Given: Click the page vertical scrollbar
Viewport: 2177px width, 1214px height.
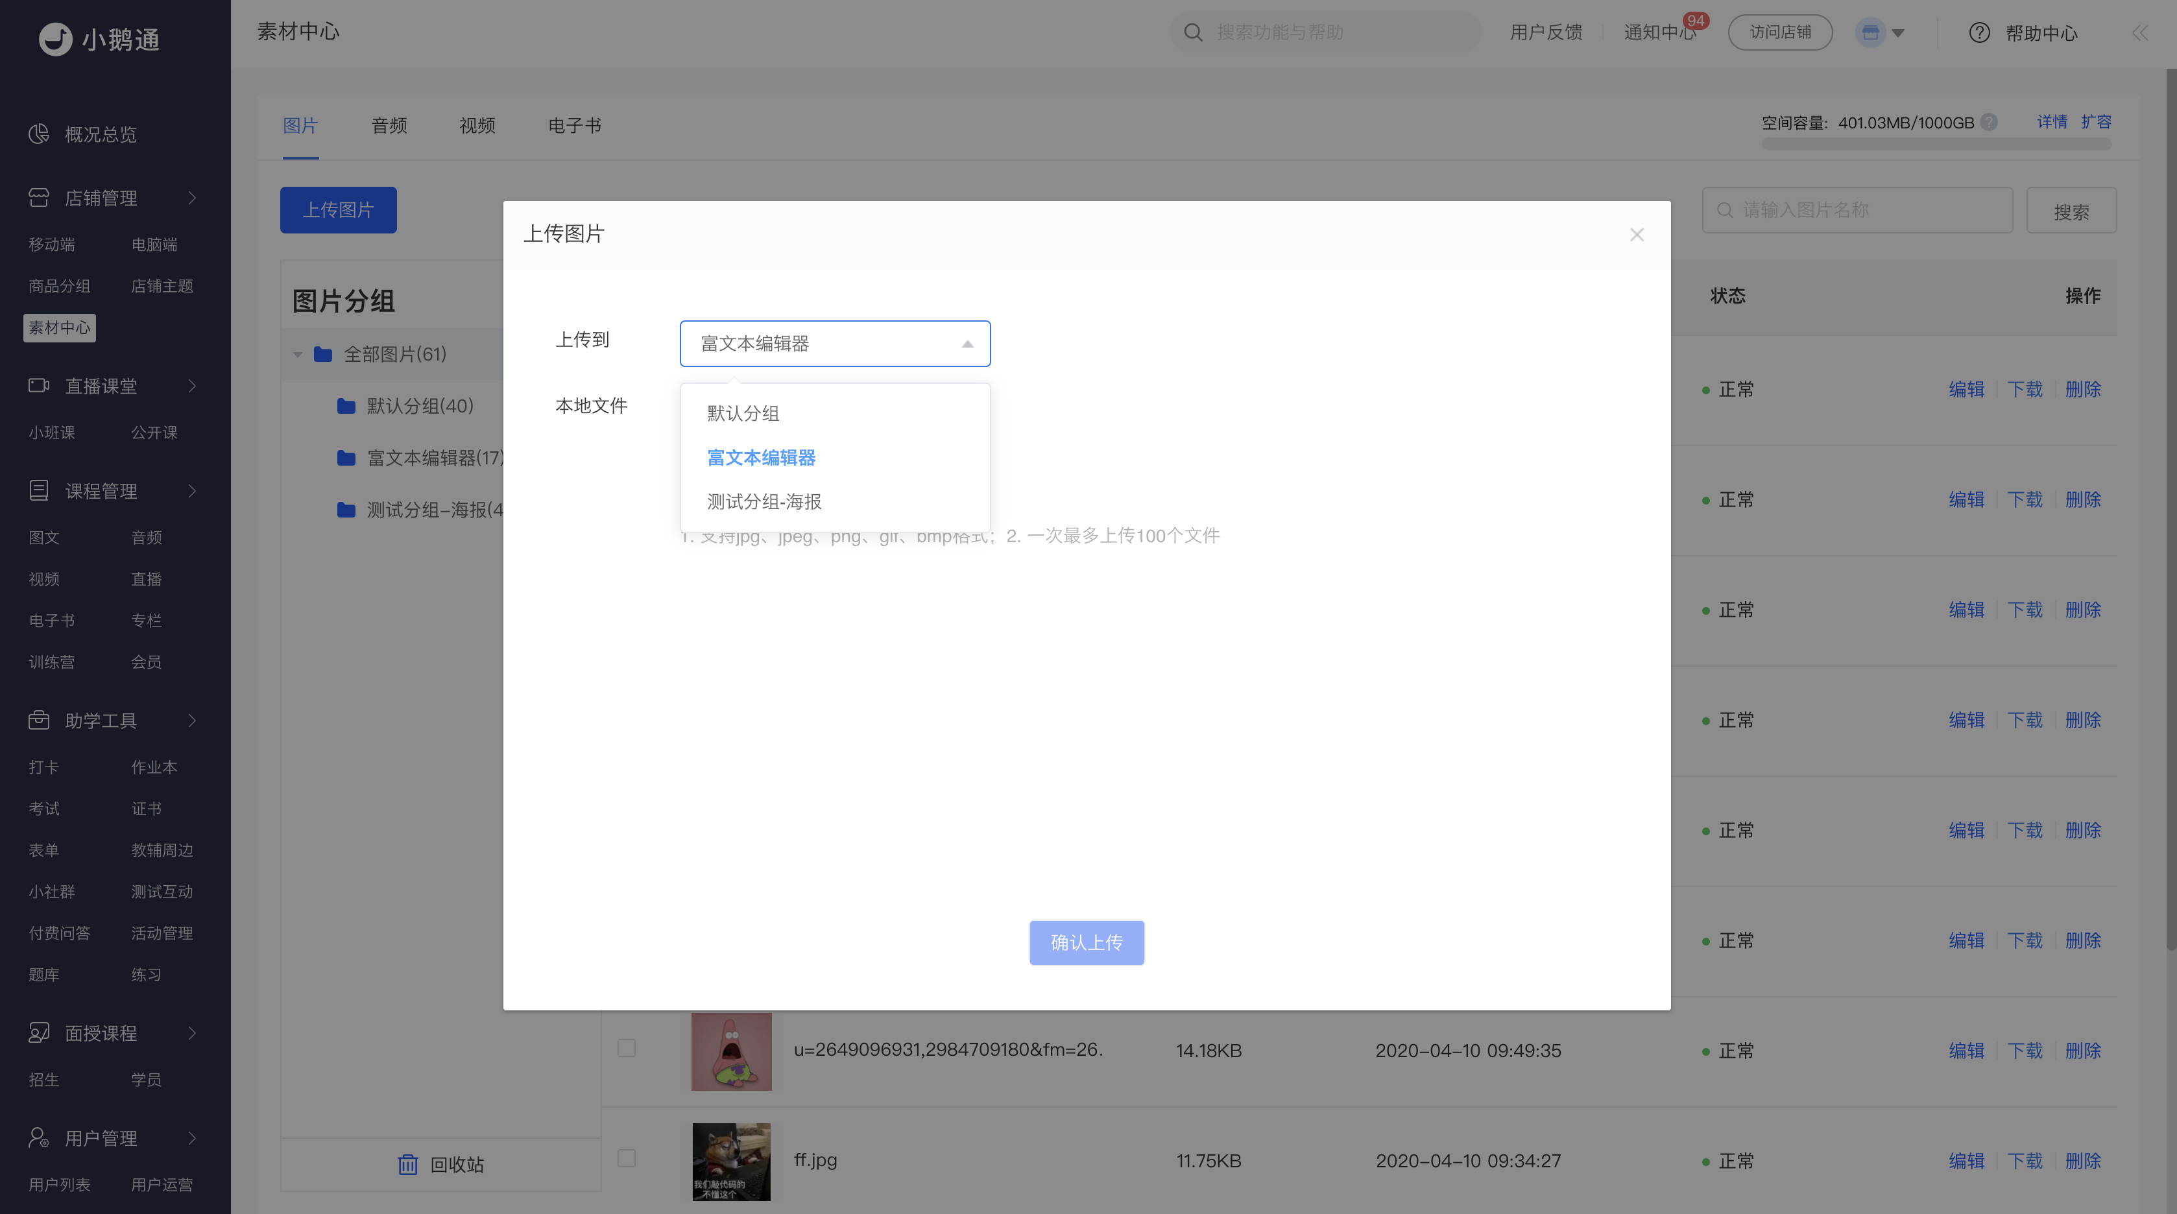Looking at the screenshot, I should pos(2171,510).
